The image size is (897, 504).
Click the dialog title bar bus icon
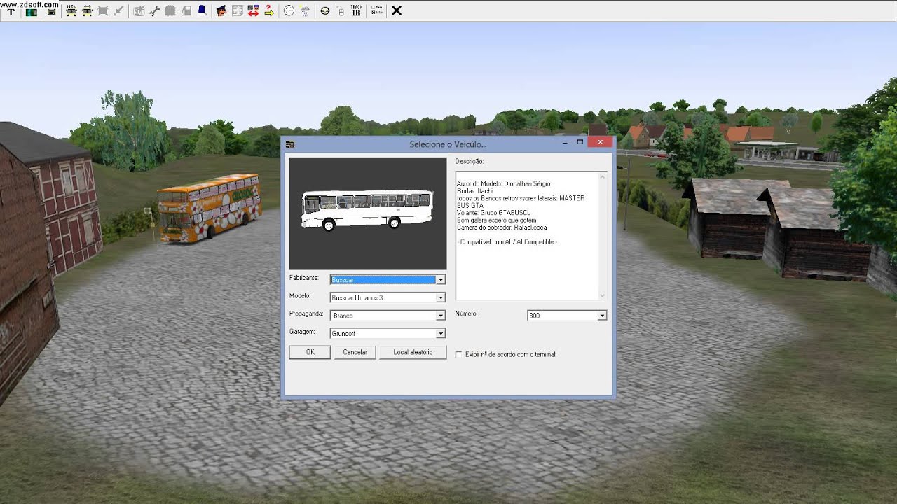pyautogui.click(x=289, y=144)
